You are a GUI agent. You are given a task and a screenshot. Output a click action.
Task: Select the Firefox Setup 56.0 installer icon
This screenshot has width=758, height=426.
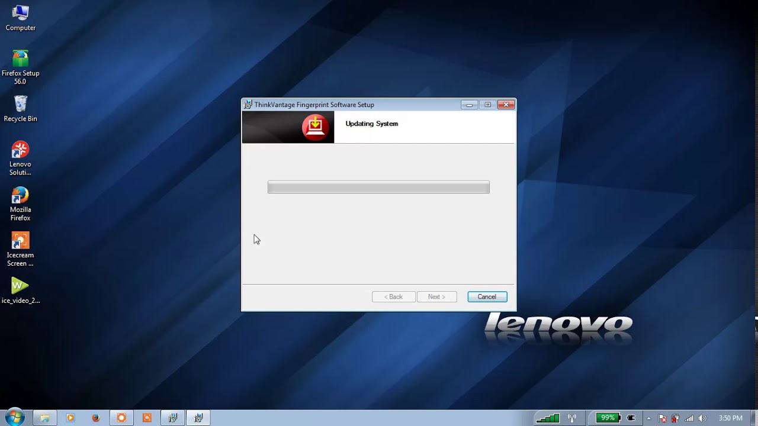click(x=20, y=67)
